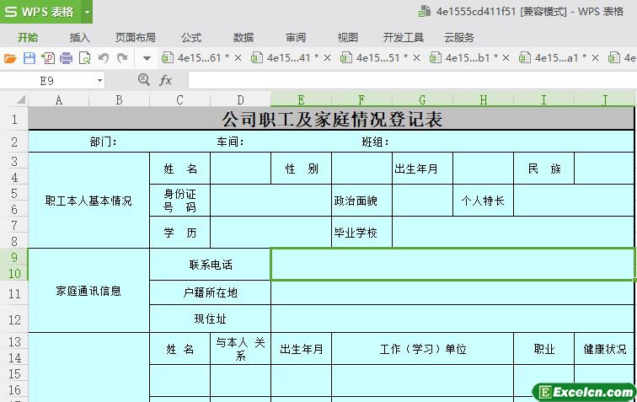Screen dimensions: 637x402
Task: Select row 11 header
Action: (x=14, y=293)
